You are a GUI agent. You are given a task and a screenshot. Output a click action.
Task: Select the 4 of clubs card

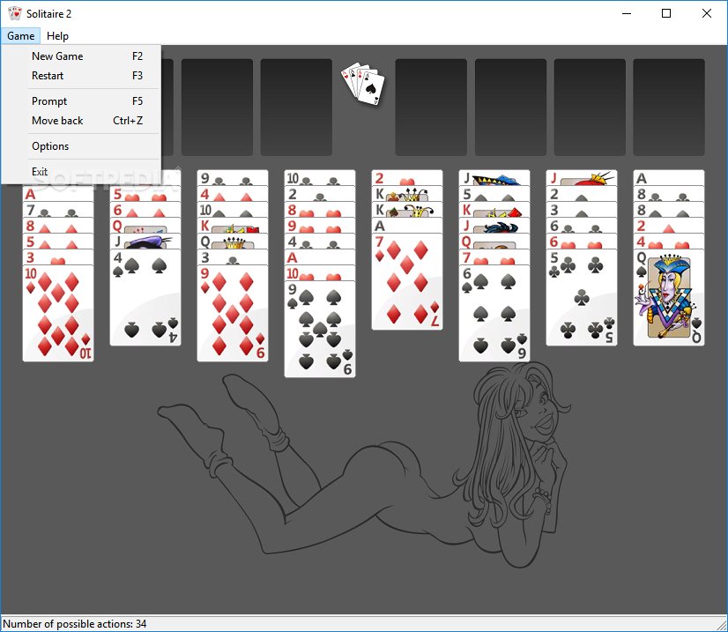[320, 242]
